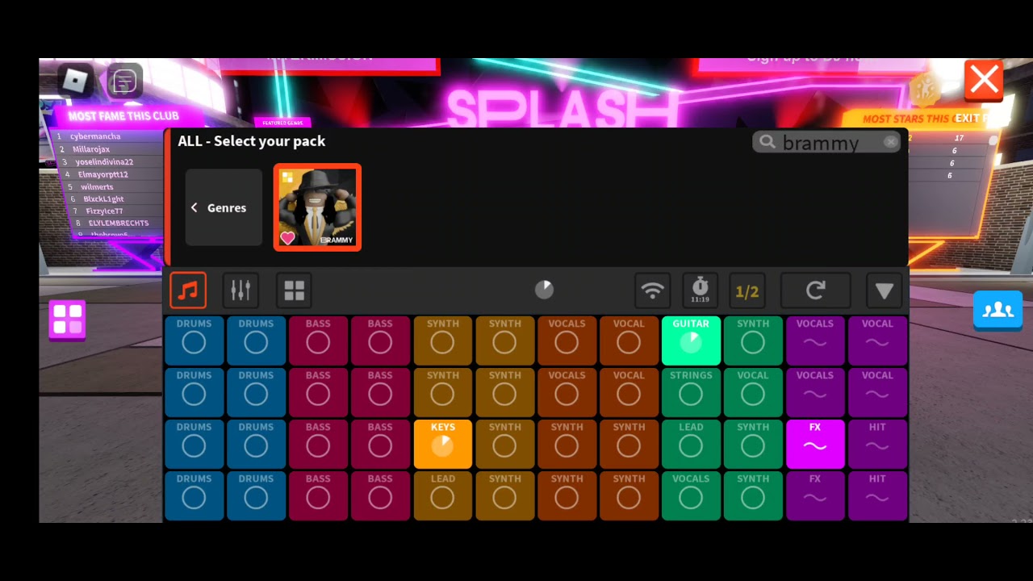Viewport: 1033px width, 581px height.
Task: Toggle the highlighted magenta FX pad
Action: pyautogui.click(x=815, y=444)
